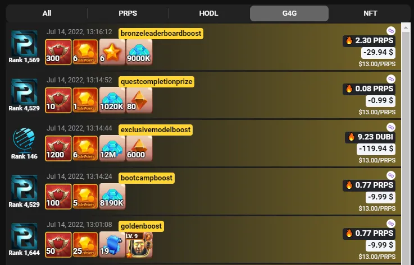Click the link icon on bronzeleaderboardboost row
Image resolution: width=414 pixels, height=265 pixels.
pos(391,31)
